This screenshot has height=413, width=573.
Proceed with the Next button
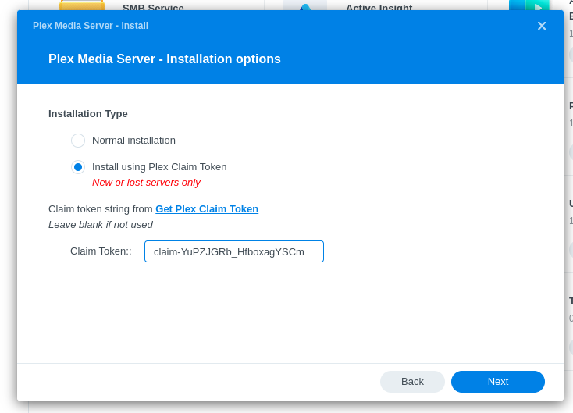point(498,382)
